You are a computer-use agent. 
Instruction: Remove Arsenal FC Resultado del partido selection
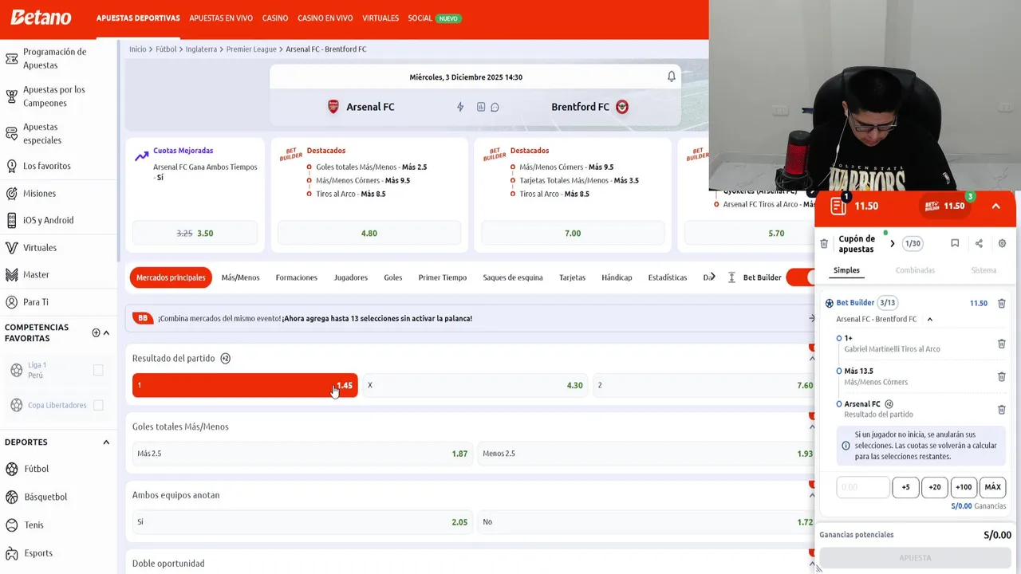[x=1002, y=410]
